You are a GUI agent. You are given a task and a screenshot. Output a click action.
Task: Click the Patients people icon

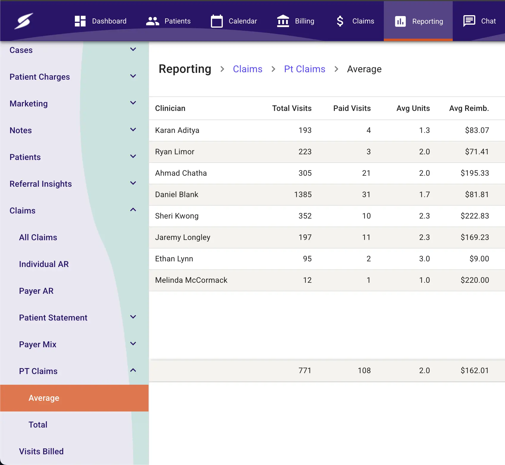(x=152, y=21)
